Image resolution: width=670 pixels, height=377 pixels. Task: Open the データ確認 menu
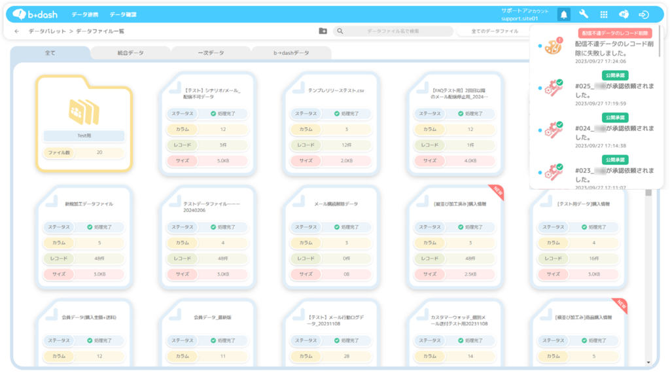click(x=123, y=14)
